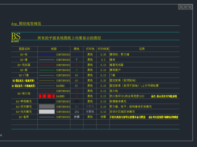
Task: Select the red dashed fire shutter line sample
Action: coord(47,96)
